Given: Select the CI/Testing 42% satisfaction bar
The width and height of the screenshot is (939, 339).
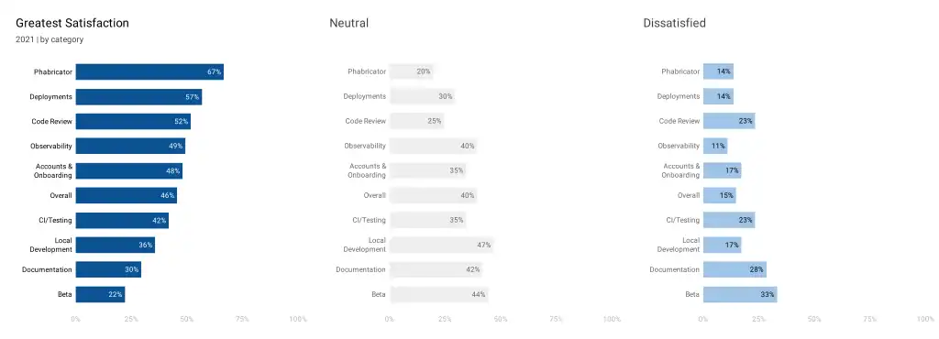Looking at the screenshot, I should (122, 220).
